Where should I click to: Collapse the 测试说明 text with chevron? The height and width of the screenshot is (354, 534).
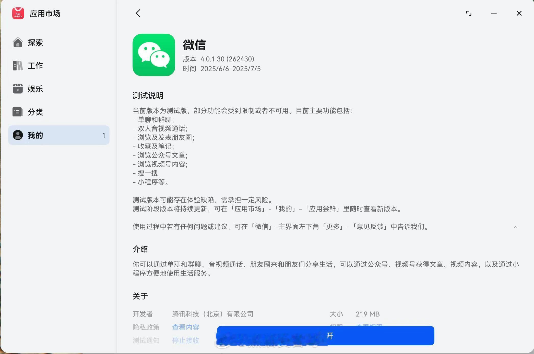coord(516,227)
